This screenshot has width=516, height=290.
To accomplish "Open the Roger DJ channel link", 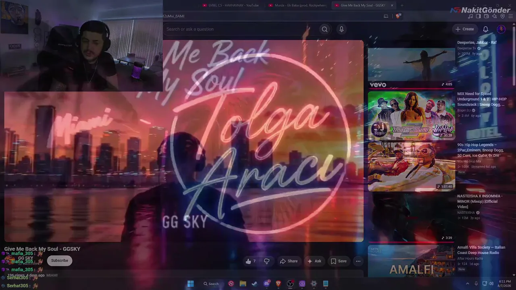I will [x=464, y=110].
